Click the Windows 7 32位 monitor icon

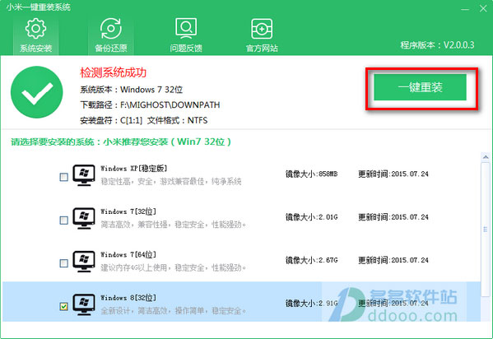pos(84,218)
